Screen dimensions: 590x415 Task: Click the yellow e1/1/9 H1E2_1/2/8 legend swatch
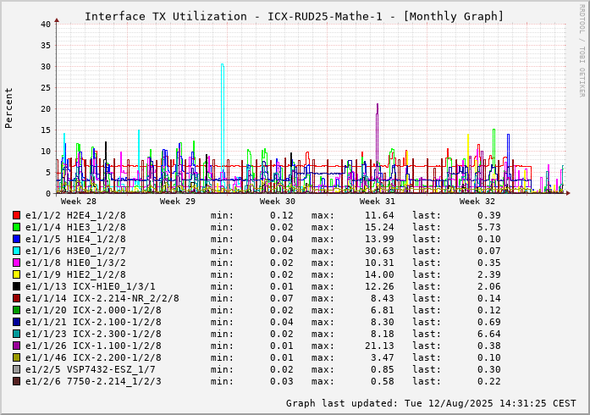(16, 274)
